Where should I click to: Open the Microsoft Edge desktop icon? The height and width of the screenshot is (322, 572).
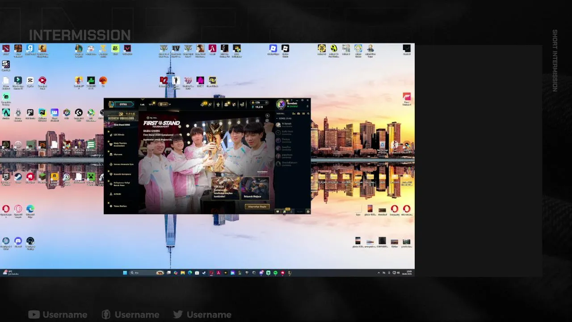pos(30,209)
